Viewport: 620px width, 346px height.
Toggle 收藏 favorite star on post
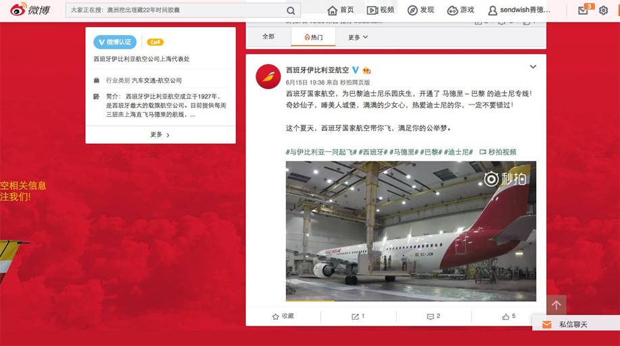tap(283, 316)
